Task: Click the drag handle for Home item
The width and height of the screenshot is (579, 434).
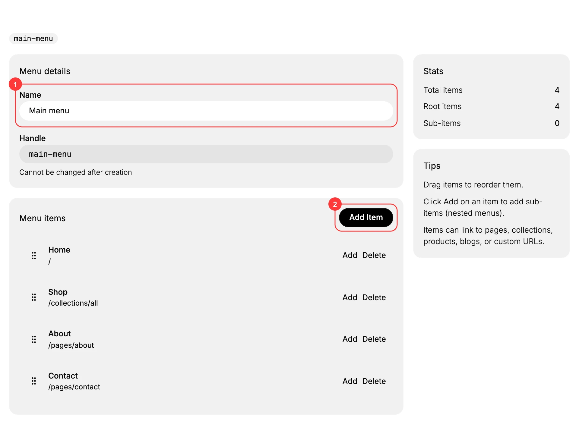Action: coord(34,256)
